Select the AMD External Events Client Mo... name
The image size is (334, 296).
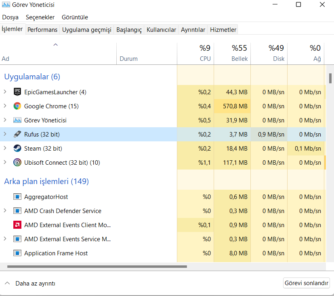(67, 225)
